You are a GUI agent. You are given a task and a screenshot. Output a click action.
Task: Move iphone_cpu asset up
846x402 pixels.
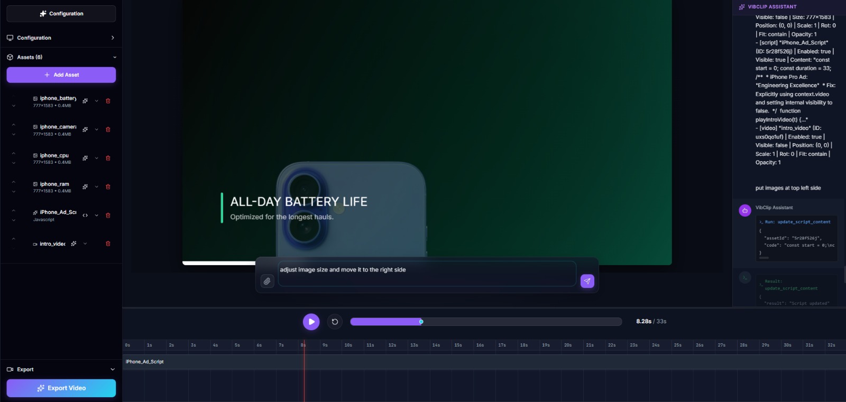point(14,153)
